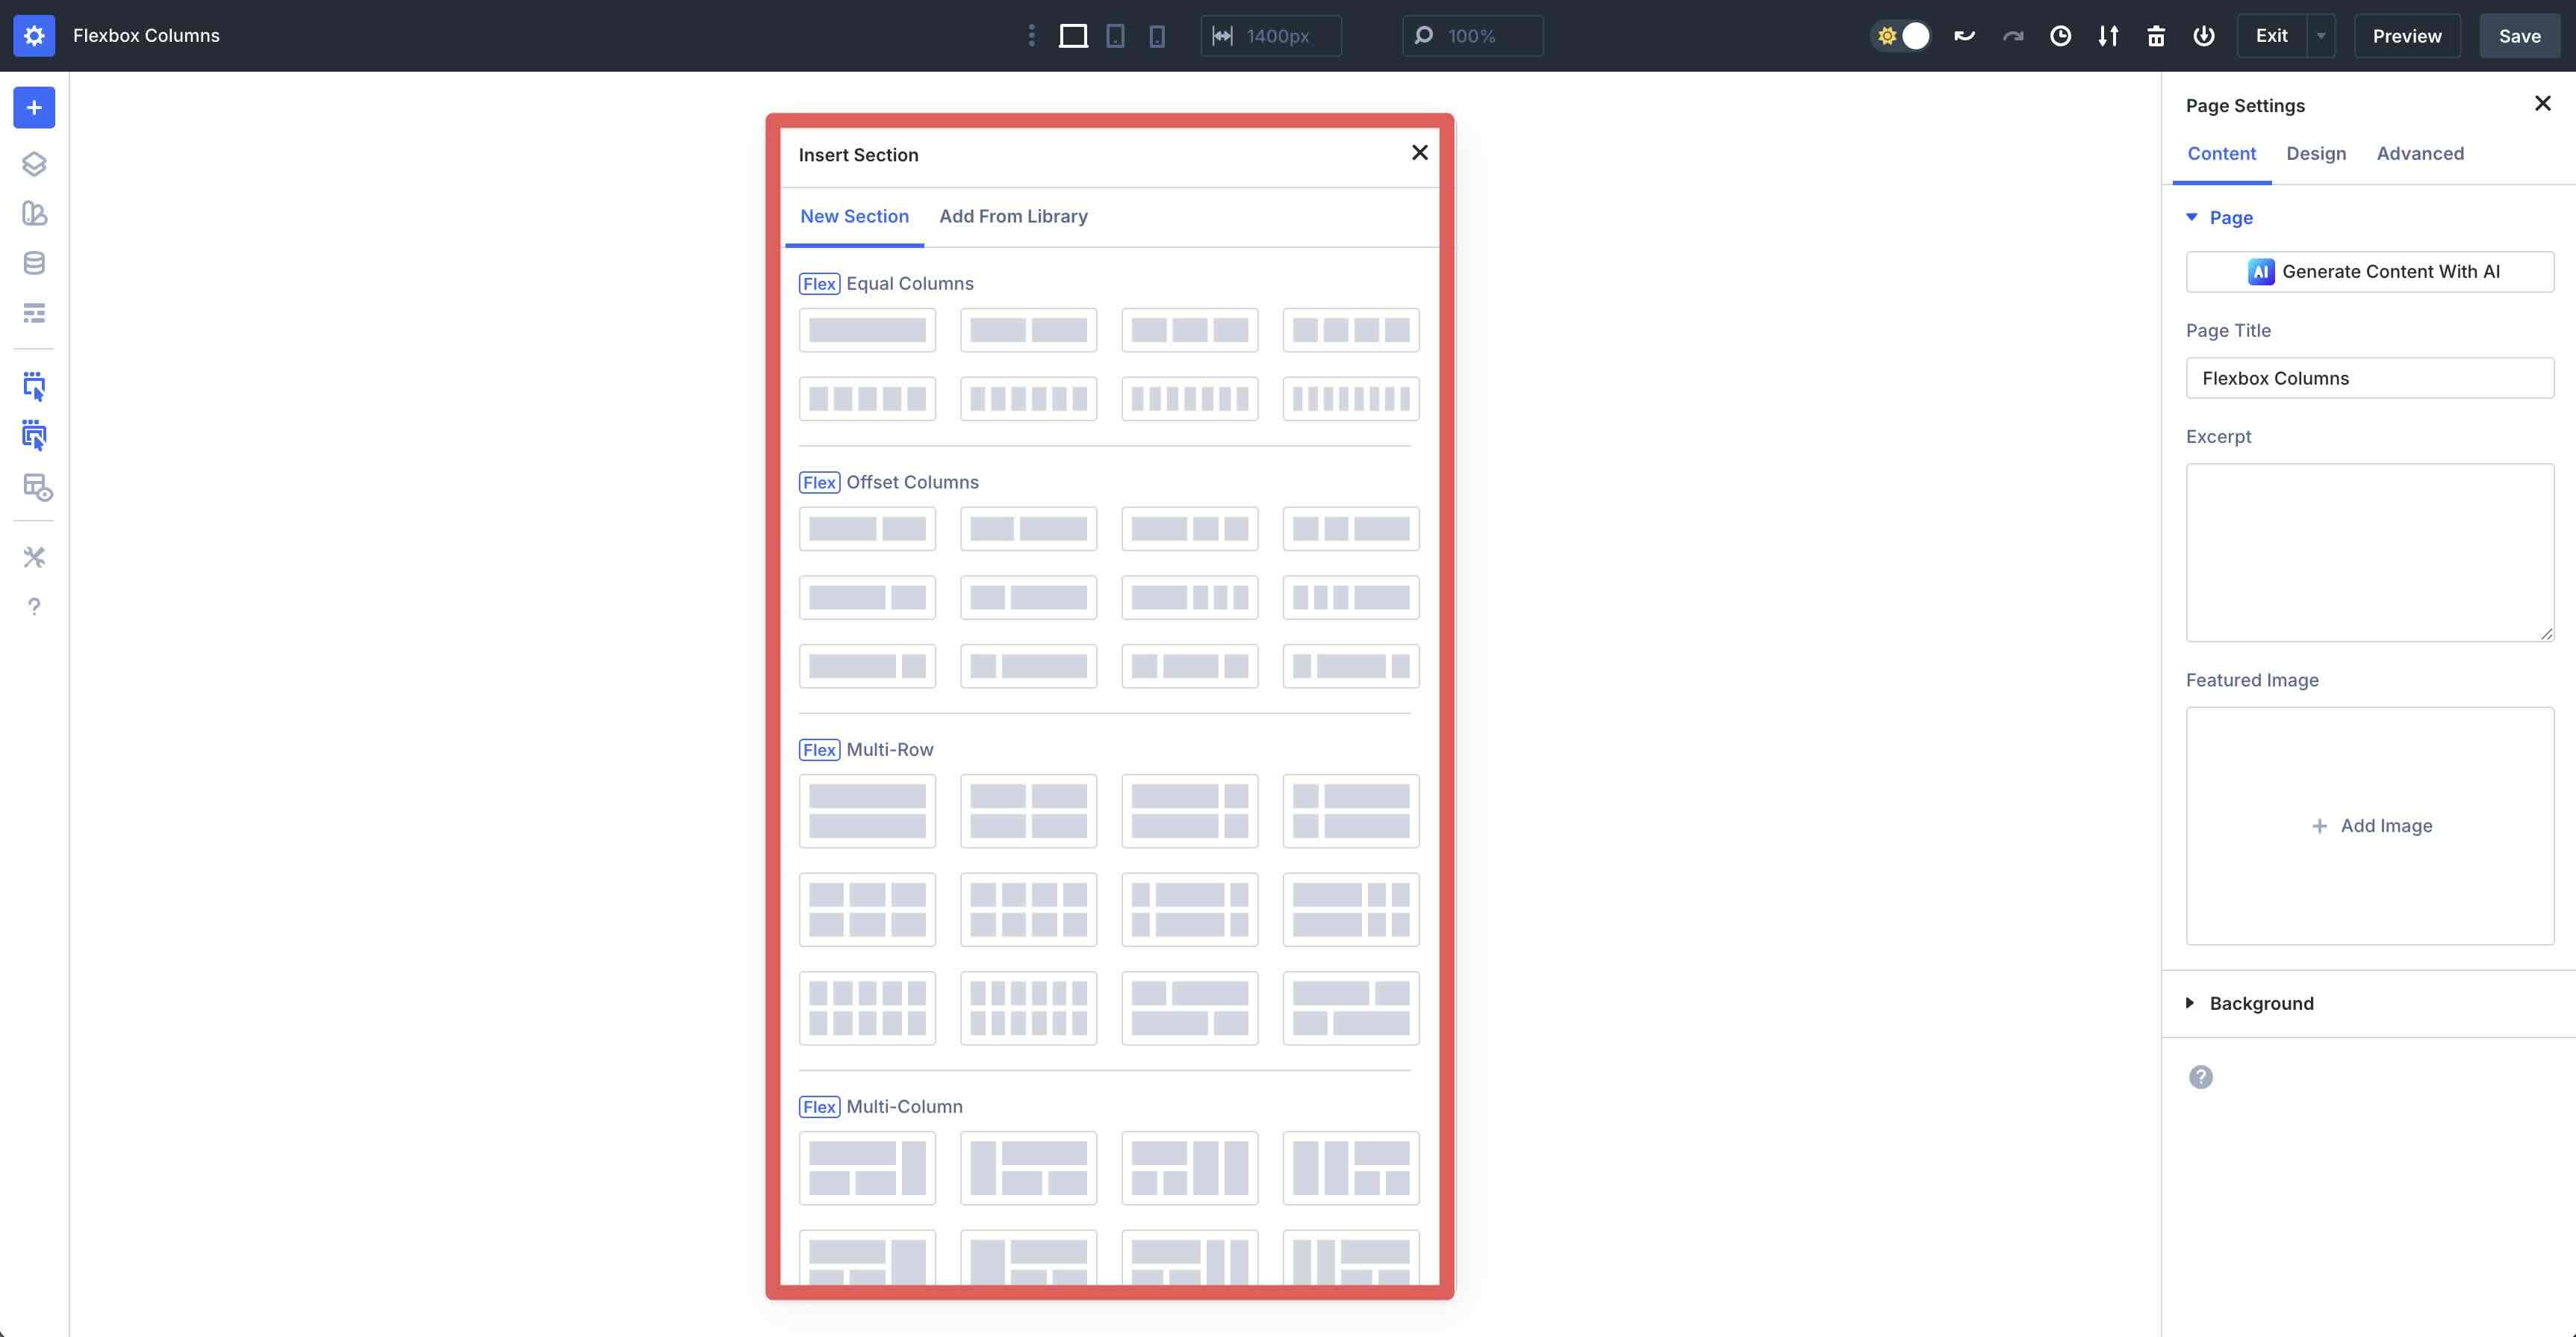Click the Save button
This screenshot has height=1337, width=2576.
point(2519,35)
